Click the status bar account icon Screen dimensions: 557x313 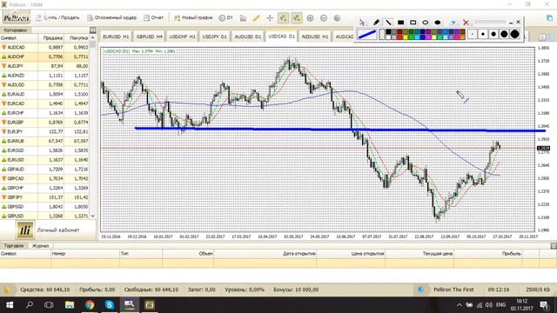pos(7,290)
